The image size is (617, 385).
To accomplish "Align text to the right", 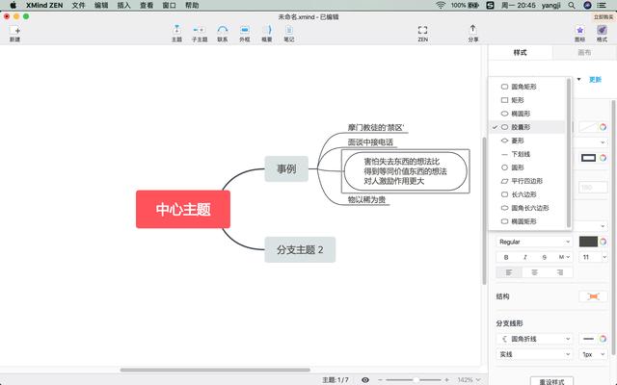I will [x=560, y=272].
